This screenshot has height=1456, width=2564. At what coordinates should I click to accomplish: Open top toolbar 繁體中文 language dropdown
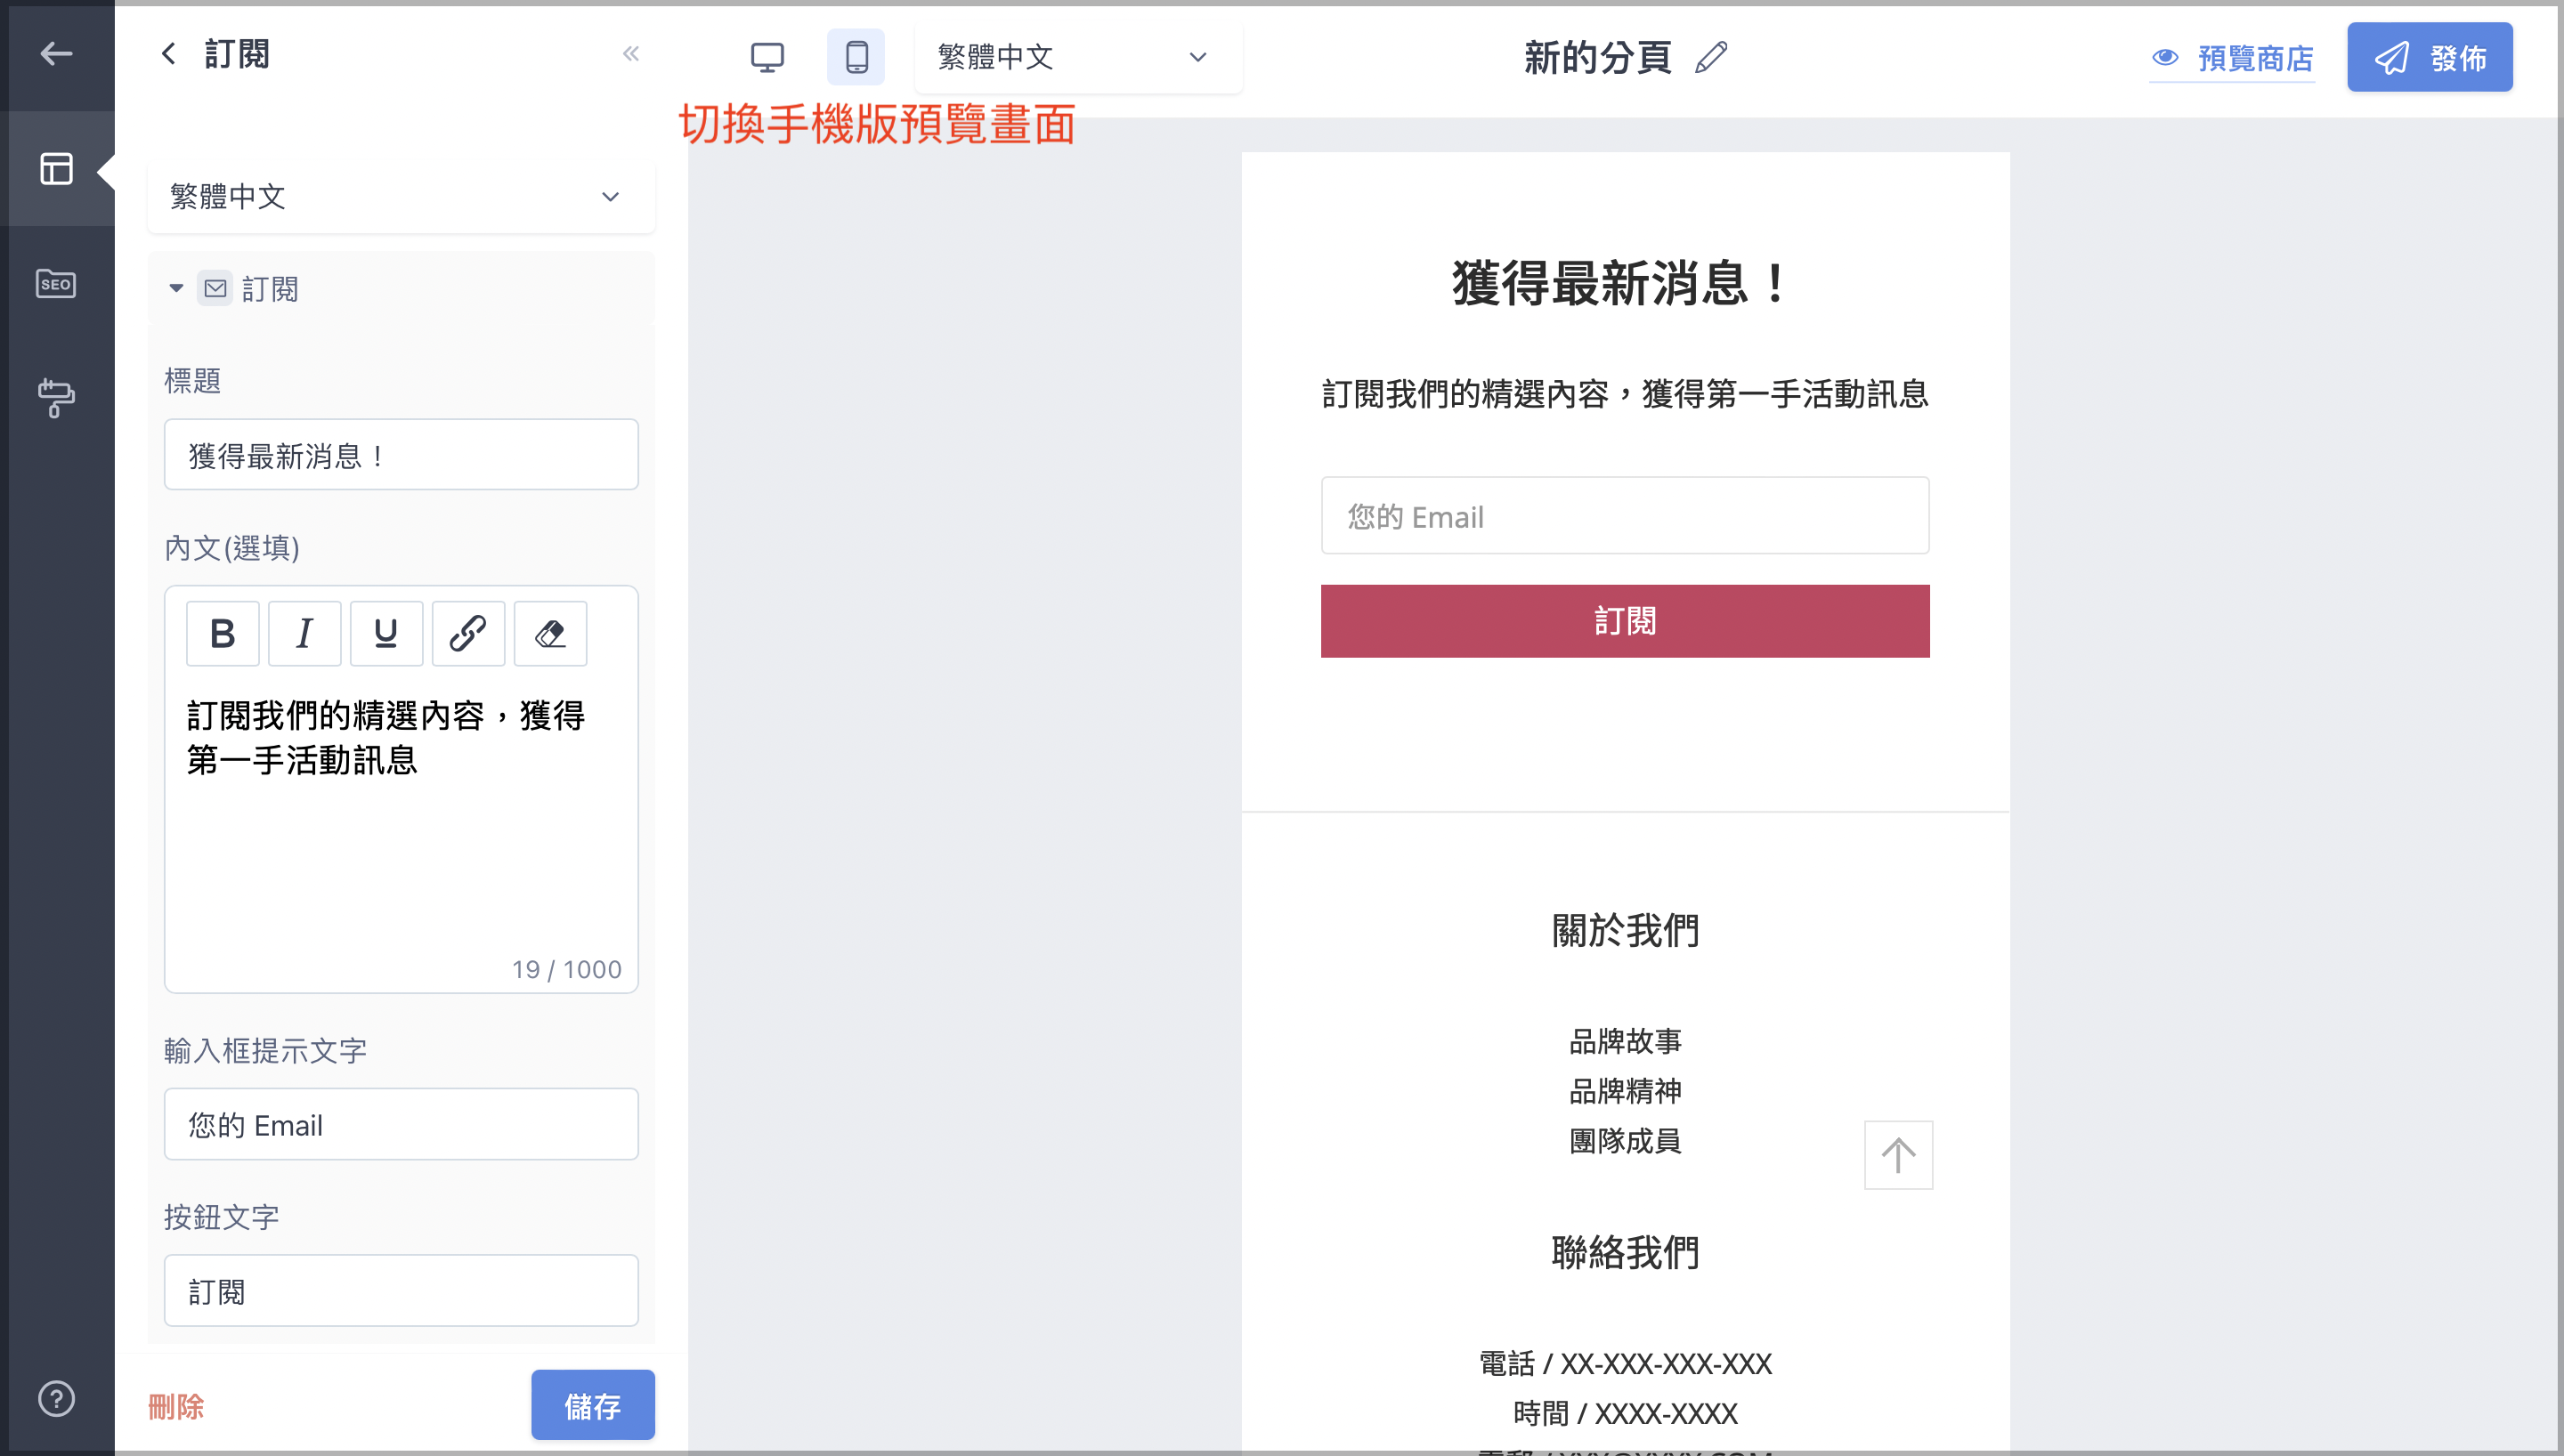[x=1078, y=57]
